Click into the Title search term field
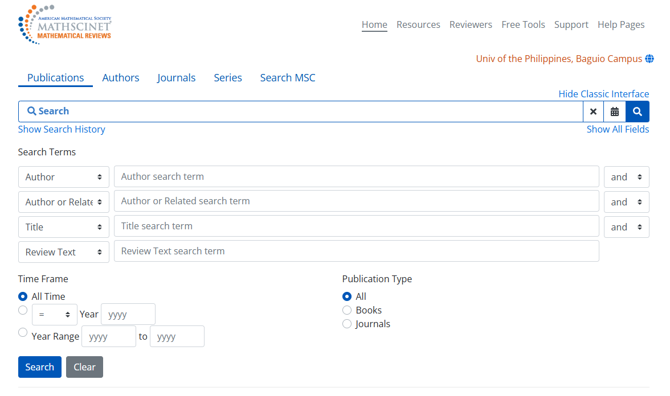Viewport: 670px width, 396px height. pos(357,226)
